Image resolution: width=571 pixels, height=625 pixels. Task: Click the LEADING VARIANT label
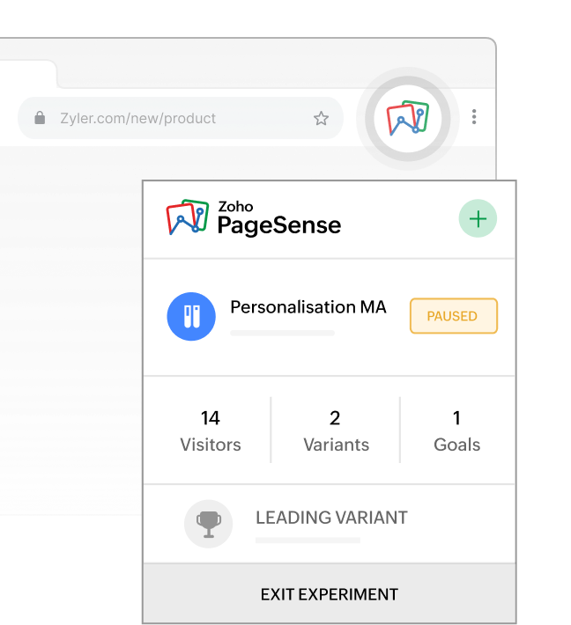tap(331, 518)
